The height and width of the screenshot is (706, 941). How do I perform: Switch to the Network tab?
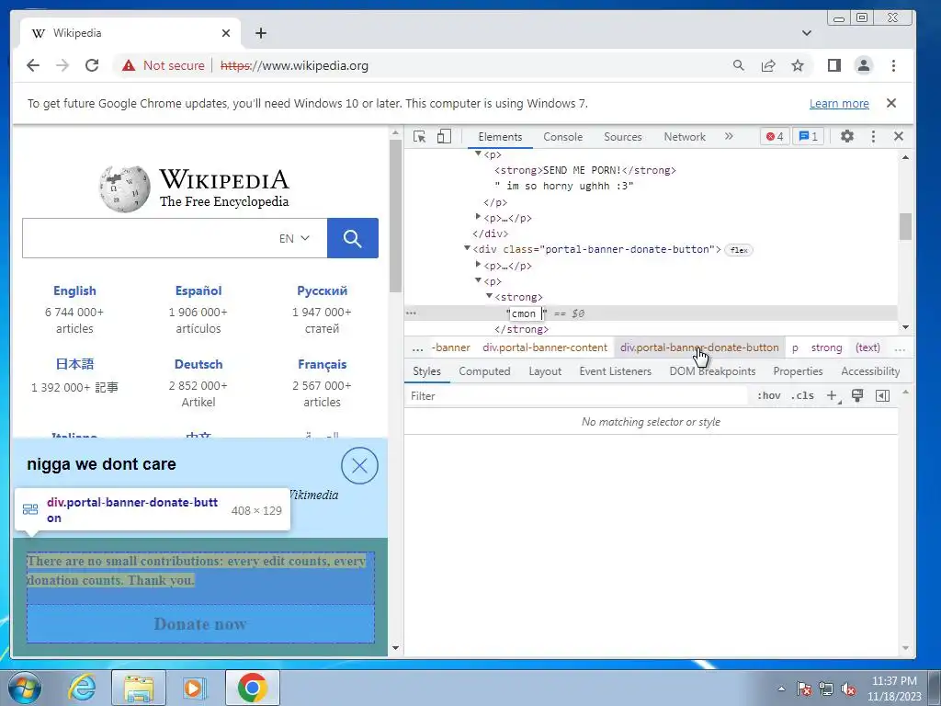tap(685, 137)
